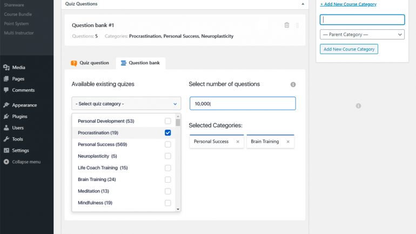The height and width of the screenshot is (234, 416).
Task: Remove the Brain Training category tag
Action: pos(288,142)
